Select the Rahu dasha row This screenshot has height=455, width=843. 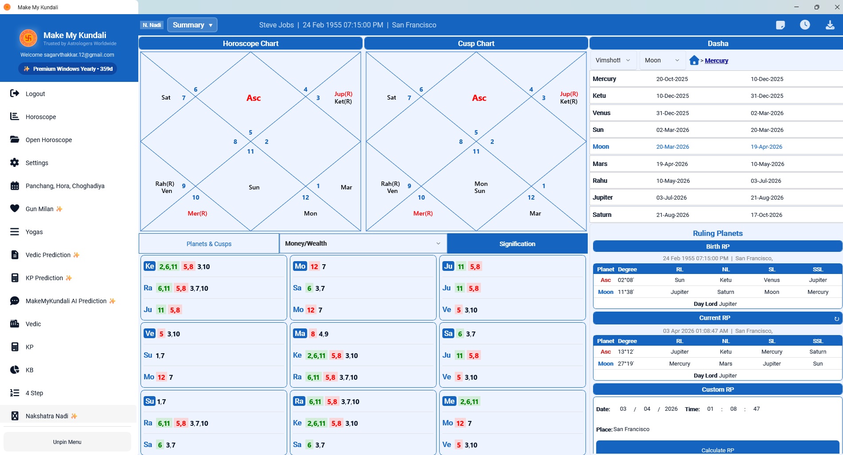click(x=716, y=181)
